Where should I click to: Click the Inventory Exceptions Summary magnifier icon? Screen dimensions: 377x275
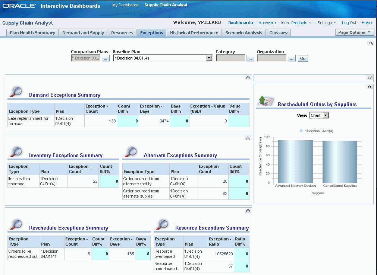(16, 151)
